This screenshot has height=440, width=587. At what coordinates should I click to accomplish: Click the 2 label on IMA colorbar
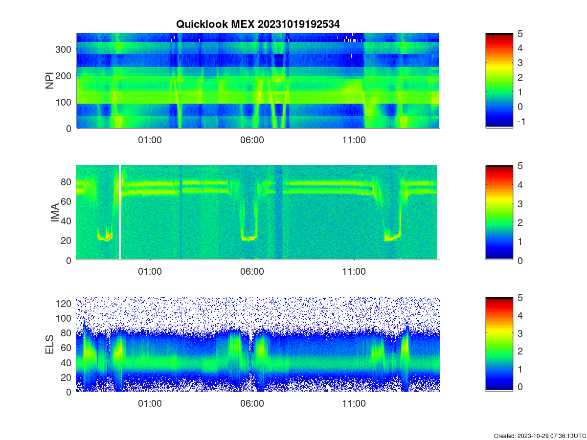(520, 222)
